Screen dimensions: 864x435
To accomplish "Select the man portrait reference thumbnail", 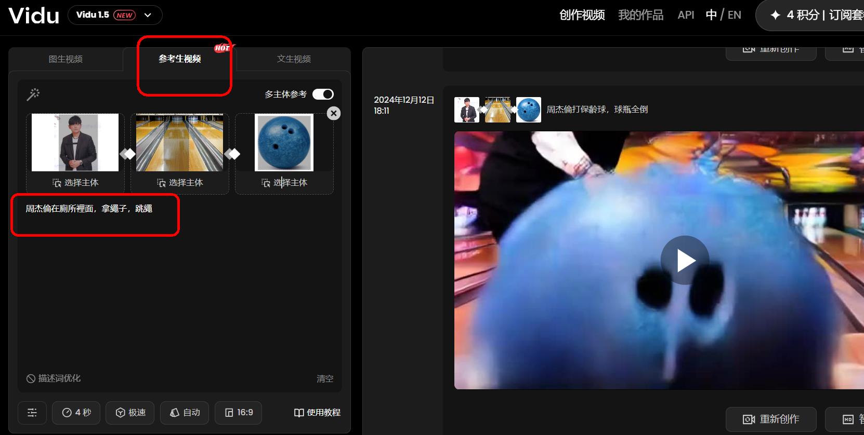I will (75, 143).
